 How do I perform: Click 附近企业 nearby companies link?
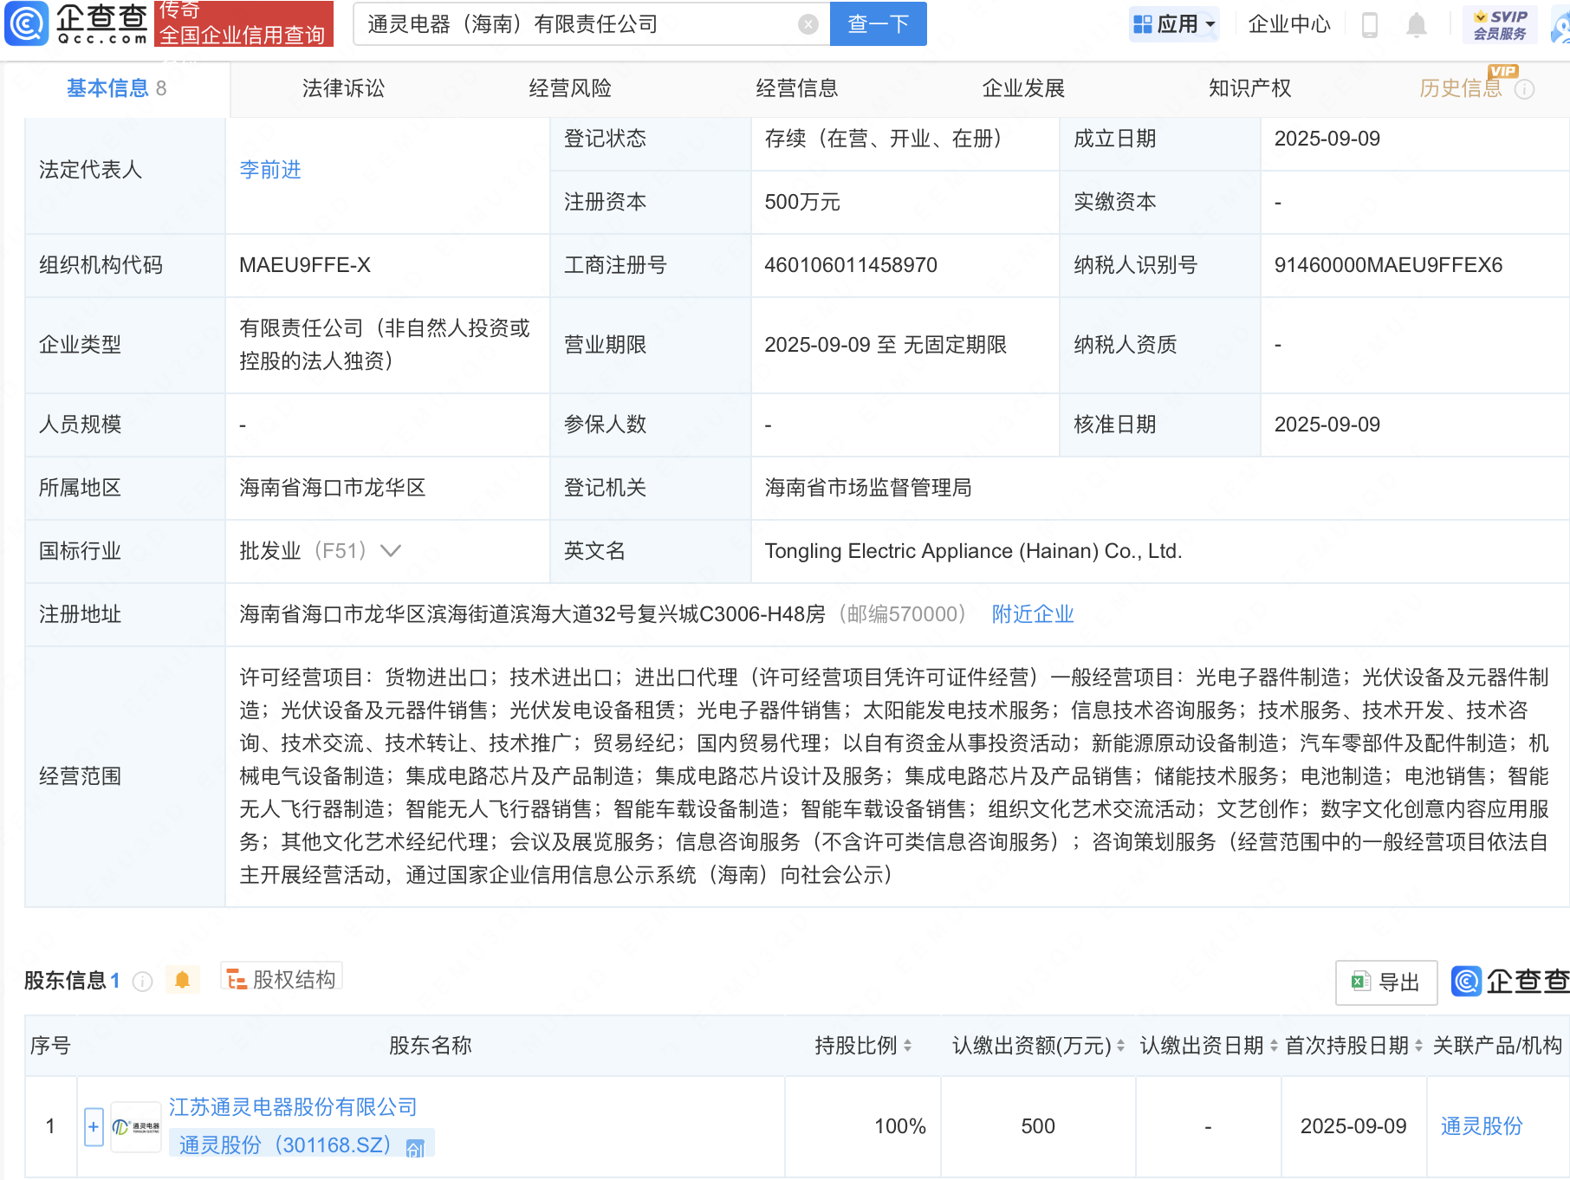(1033, 614)
